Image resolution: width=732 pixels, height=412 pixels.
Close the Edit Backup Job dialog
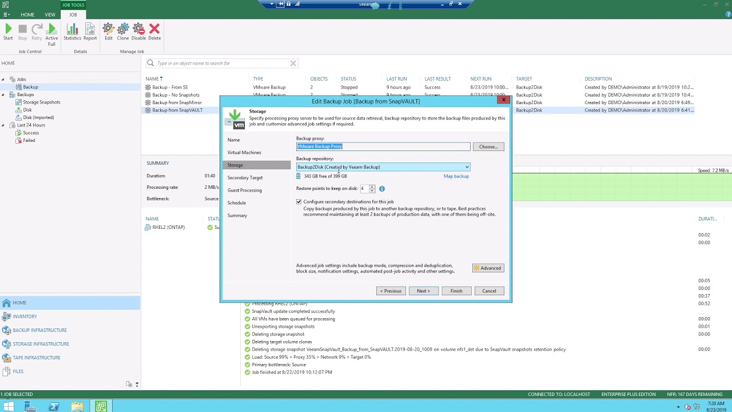(x=504, y=100)
